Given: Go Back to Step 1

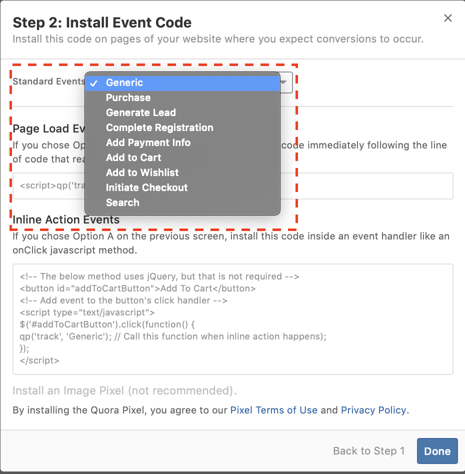Looking at the screenshot, I should pos(368,451).
